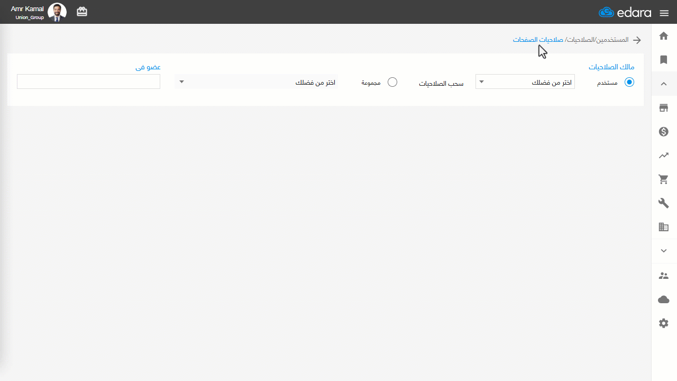Open the group اختر من فضلك dropdown

(x=256, y=81)
